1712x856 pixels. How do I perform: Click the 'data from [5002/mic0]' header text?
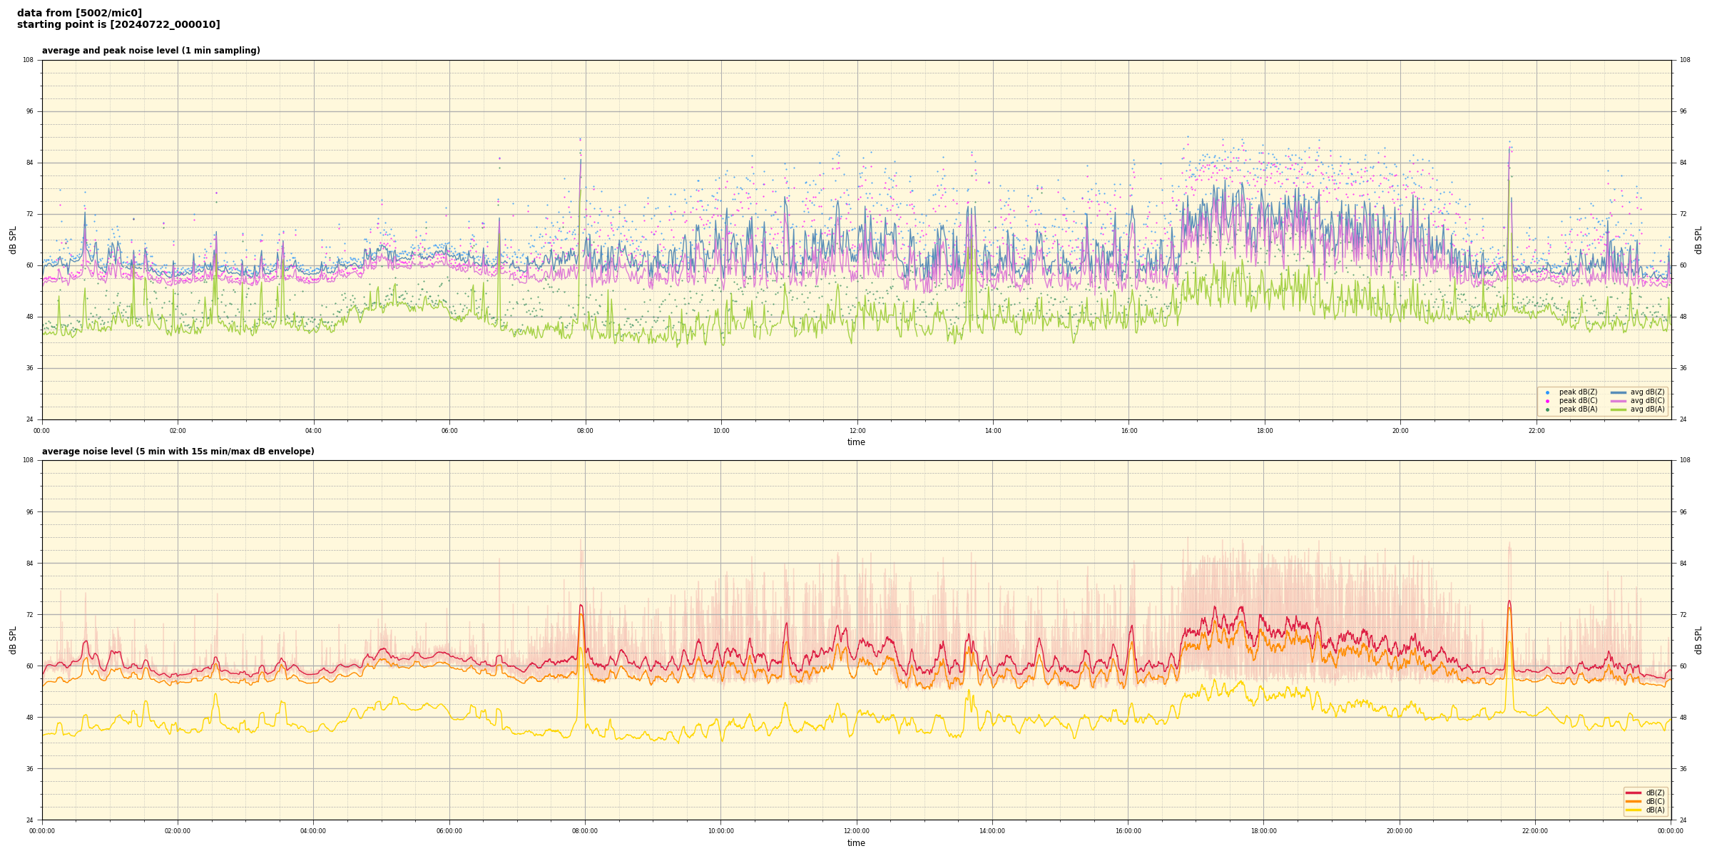point(79,13)
